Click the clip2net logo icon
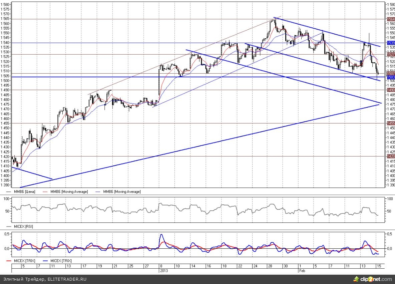395x284 pixels. click(x=357, y=279)
